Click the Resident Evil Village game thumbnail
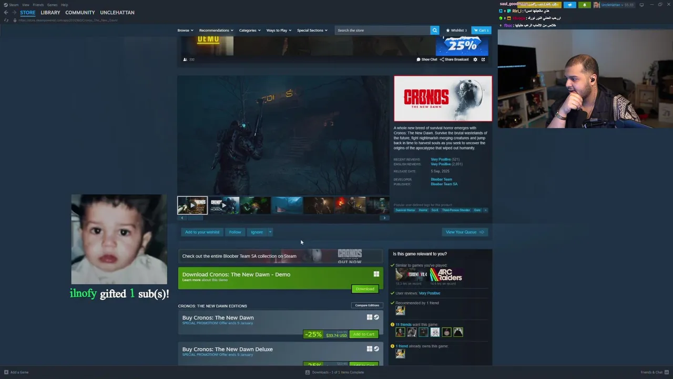The image size is (673, 379). click(x=411, y=275)
